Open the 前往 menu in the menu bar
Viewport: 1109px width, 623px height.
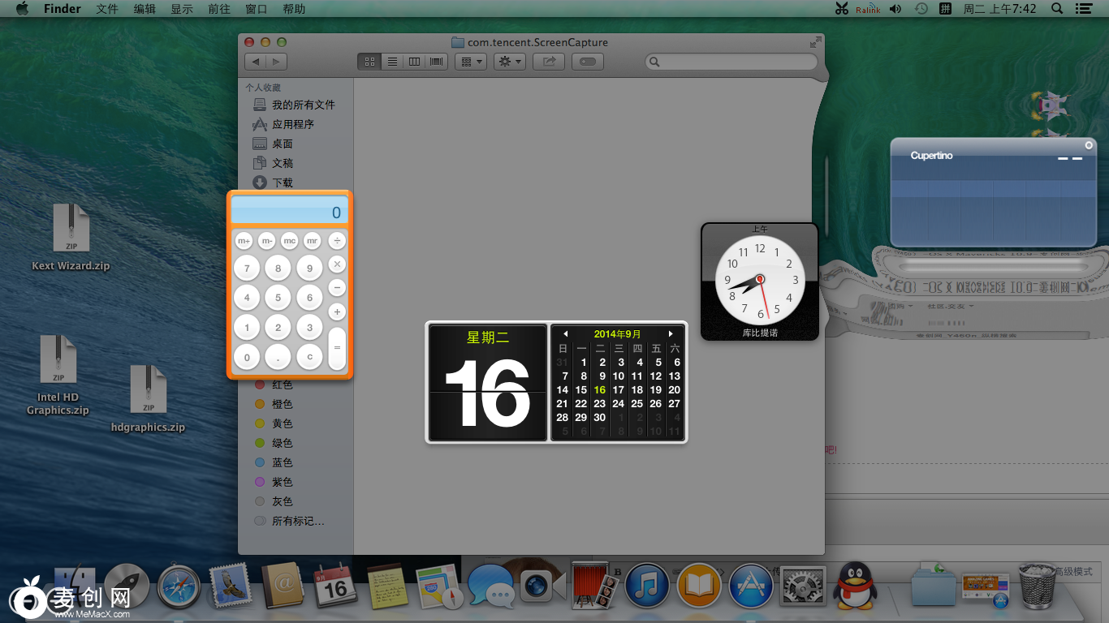[218, 9]
